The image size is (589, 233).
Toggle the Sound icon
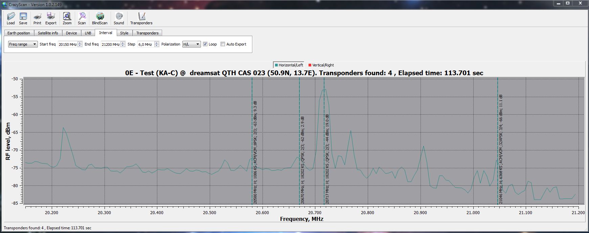coord(119,16)
